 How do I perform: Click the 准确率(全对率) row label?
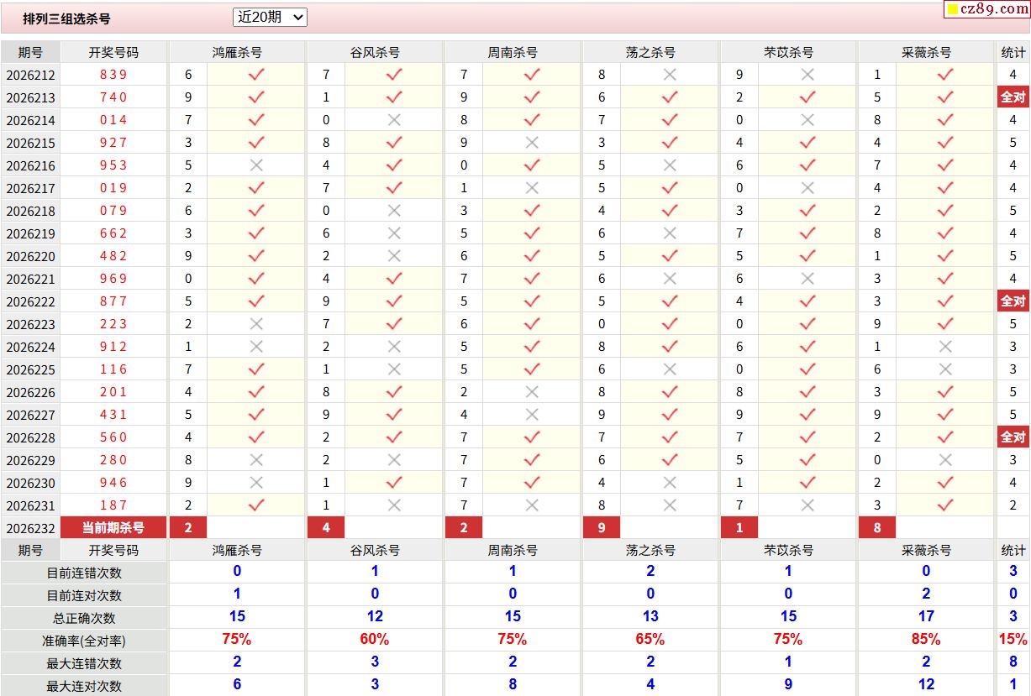[x=84, y=640]
